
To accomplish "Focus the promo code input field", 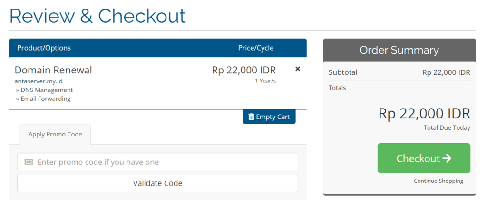I will (x=157, y=162).
